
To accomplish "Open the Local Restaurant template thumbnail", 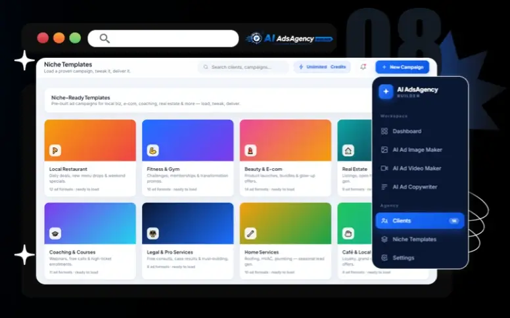I will click(90, 140).
